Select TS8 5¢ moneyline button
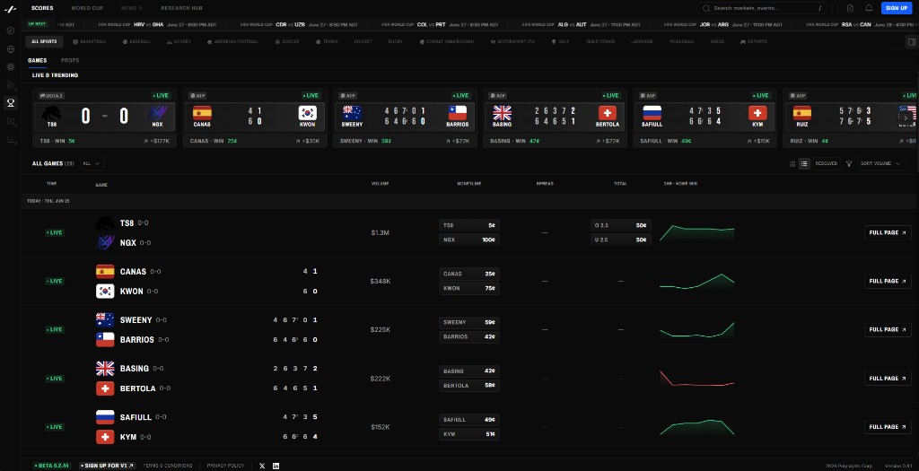Image resolution: width=919 pixels, height=471 pixels. (468, 225)
